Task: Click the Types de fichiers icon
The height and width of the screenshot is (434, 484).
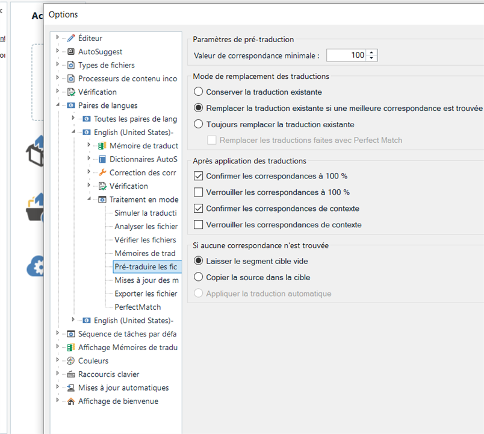Action: 71,65
